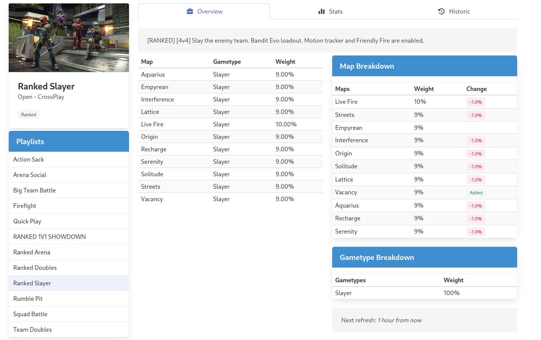Click Empyrean in Map Breakdown
Screen dimensions: 541x340
349,128
